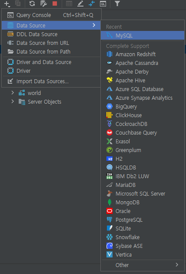Choose Greenplum data source
Image resolution: width=186 pixels, height=274 pixels.
[x=143, y=150]
